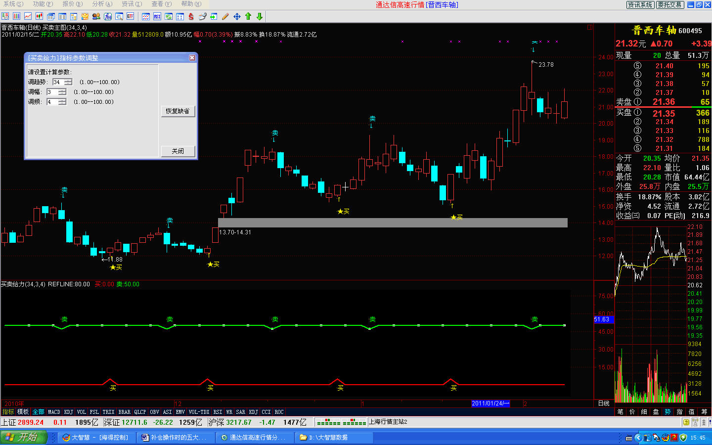Open the f(x) formula manager icon
The width and height of the screenshot is (712, 445).
108,16
